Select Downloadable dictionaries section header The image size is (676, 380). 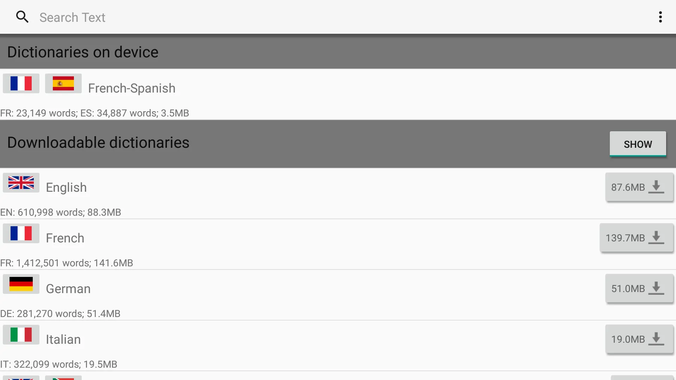(x=98, y=144)
